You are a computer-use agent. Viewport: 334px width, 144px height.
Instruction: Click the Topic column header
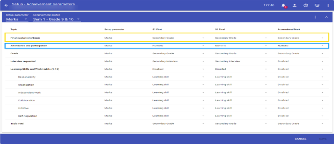tap(14, 29)
